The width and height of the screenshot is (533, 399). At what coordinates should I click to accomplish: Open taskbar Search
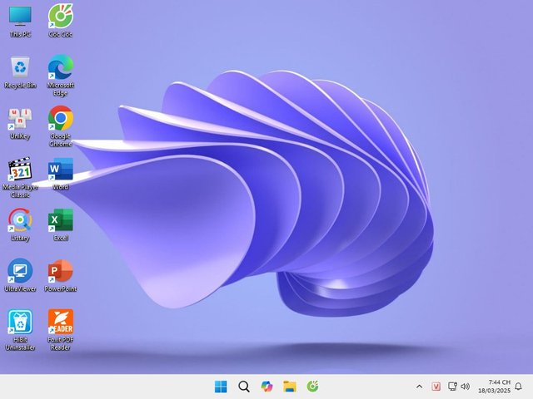coord(244,387)
